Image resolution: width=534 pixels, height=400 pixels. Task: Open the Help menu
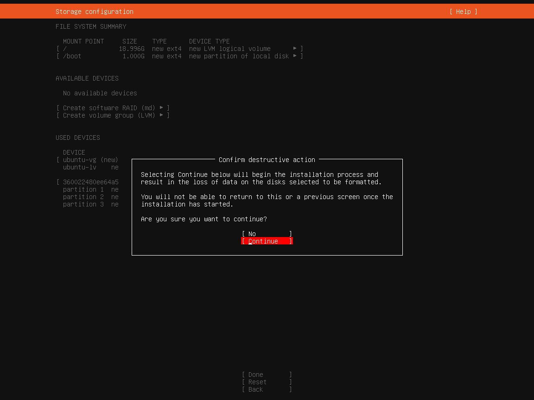point(463,11)
